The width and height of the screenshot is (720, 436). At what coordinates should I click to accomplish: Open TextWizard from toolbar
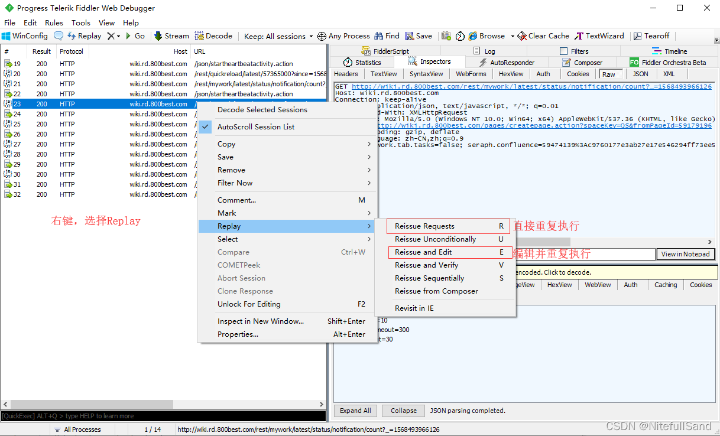tap(599, 36)
